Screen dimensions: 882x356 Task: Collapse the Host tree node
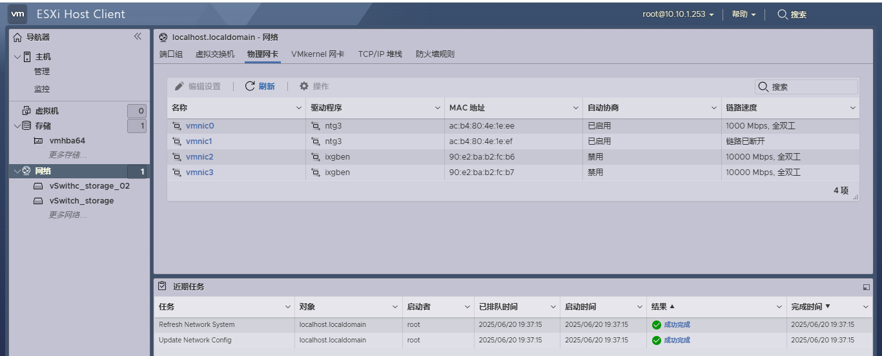coord(17,57)
